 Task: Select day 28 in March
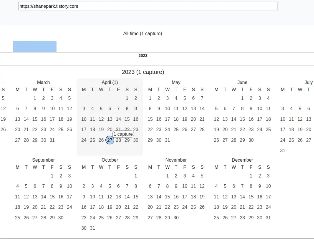26,140
